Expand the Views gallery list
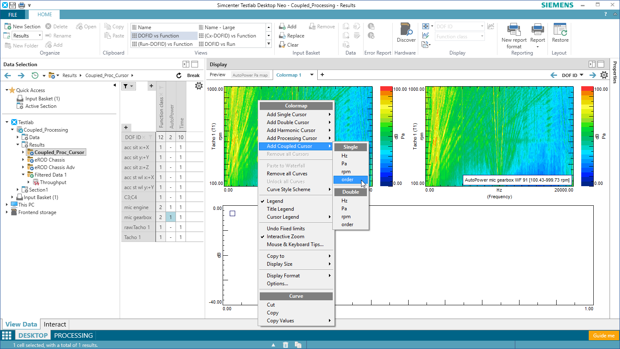This screenshot has width=620, height=349. (269, 44)
